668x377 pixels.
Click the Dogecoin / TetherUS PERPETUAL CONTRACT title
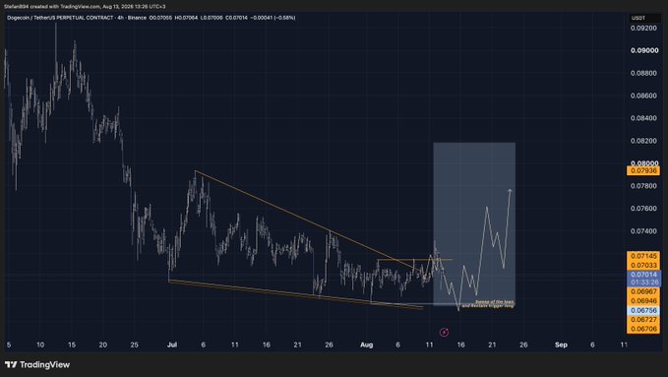[x=60, y=18]
